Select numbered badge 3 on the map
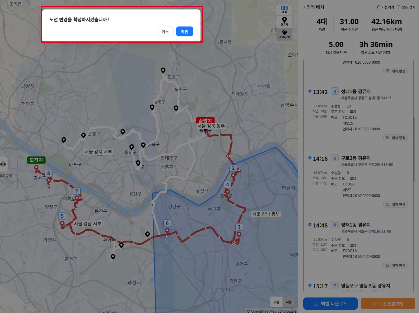419x313 pixels. (239, 227)
